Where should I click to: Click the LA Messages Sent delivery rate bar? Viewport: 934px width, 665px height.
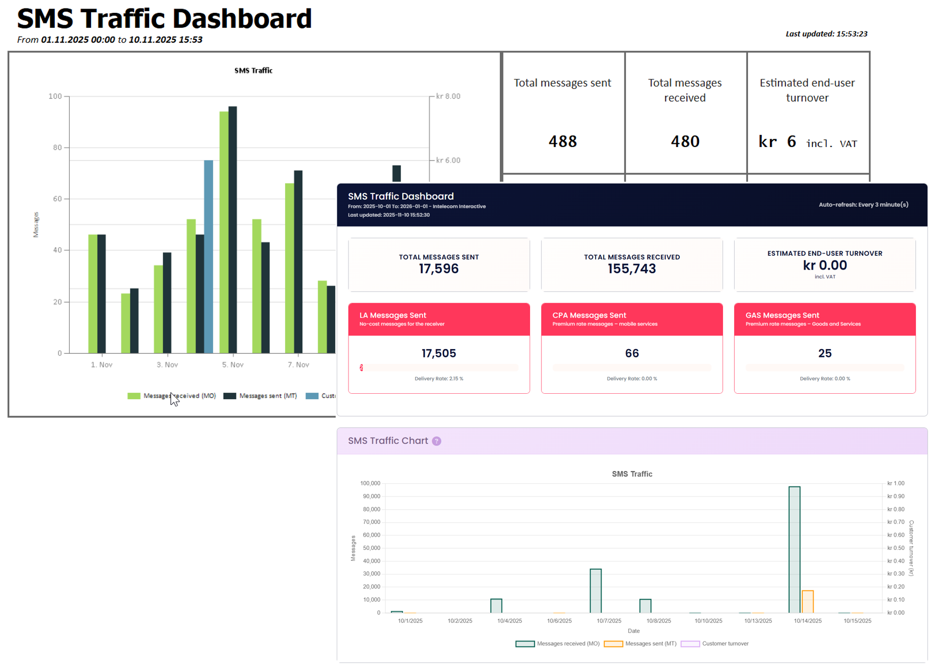[438, 368]
